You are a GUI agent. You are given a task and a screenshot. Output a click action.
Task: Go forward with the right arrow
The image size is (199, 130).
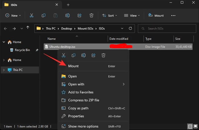14,28
